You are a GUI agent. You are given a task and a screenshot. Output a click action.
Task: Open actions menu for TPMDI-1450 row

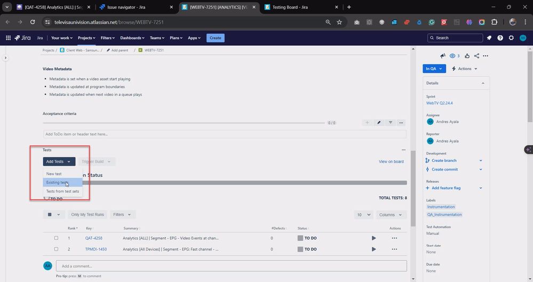pyautogui.click(x=394, y=249)
